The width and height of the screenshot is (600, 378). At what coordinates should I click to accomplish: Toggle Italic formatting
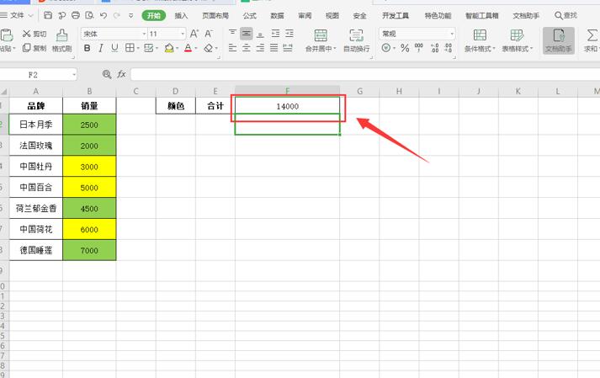click(x=101, y=48)
